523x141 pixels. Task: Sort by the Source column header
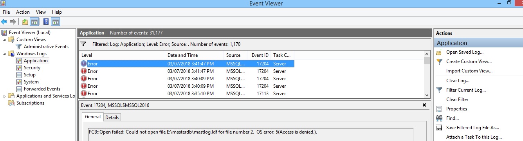(x=235, y=55)
